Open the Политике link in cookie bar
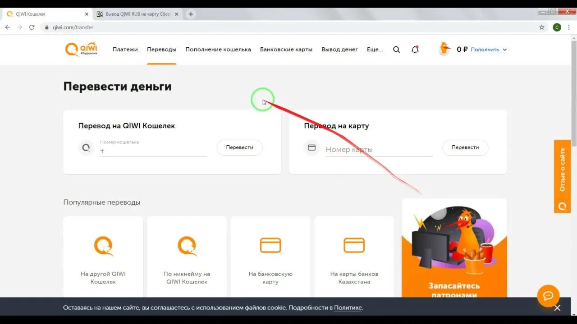Viewport: 577px width, 324px height. (348, 308)
